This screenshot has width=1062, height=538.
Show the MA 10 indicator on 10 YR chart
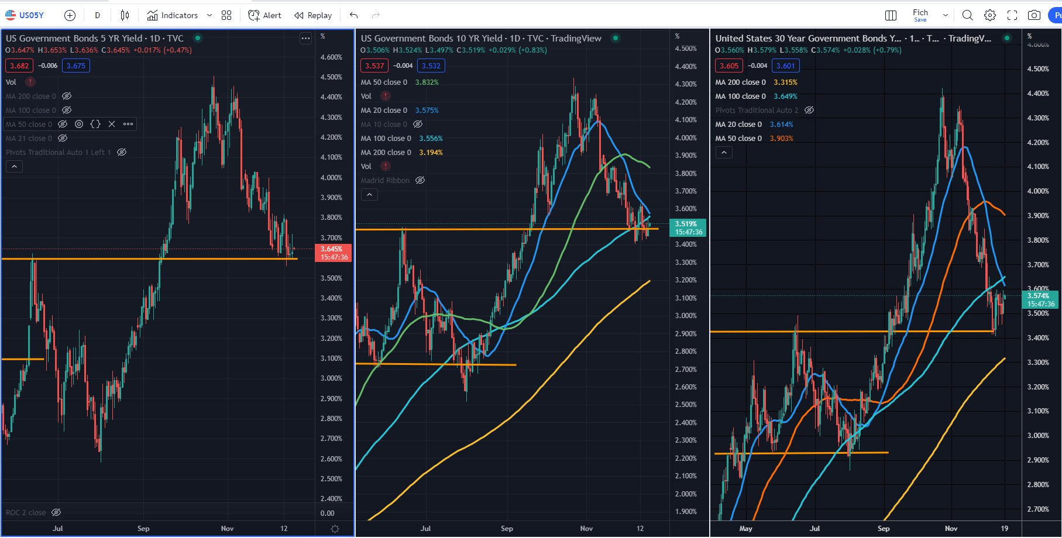tap(418, 124)
